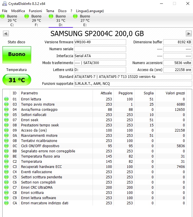Click the green Buono health status button
The height and width of the screenshot is (217, 193).
pyautogui.click(x=17, y=55)
